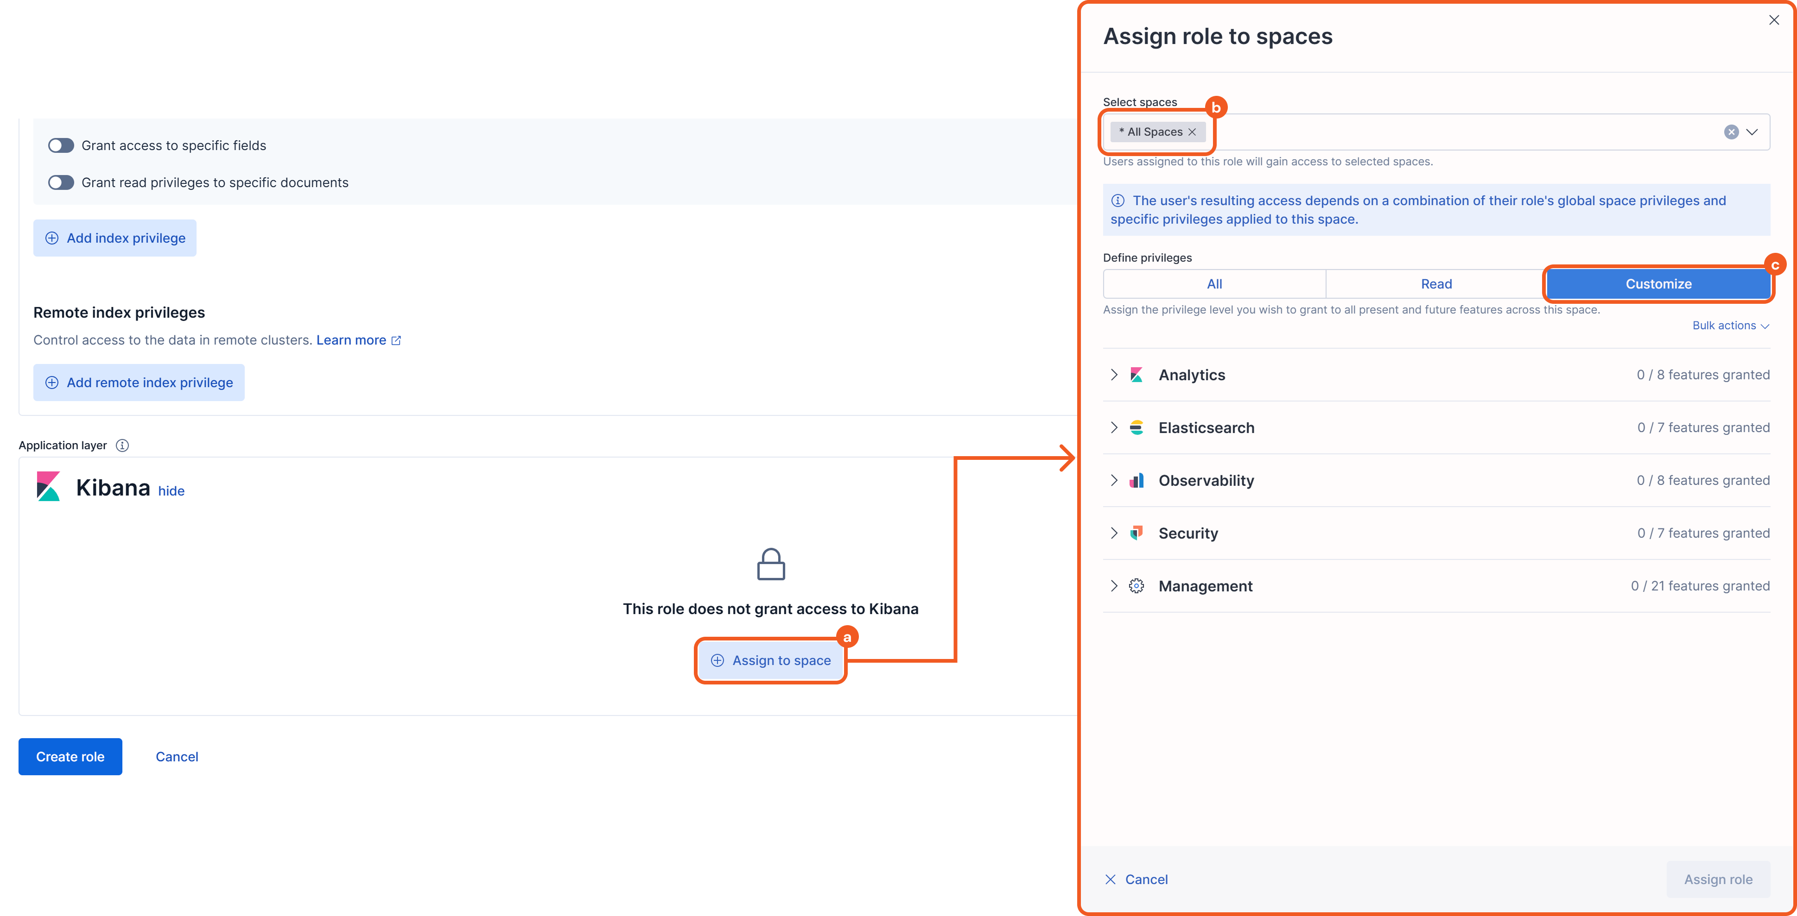
Task: Click the Analytics category icon
Action: 1137,375
